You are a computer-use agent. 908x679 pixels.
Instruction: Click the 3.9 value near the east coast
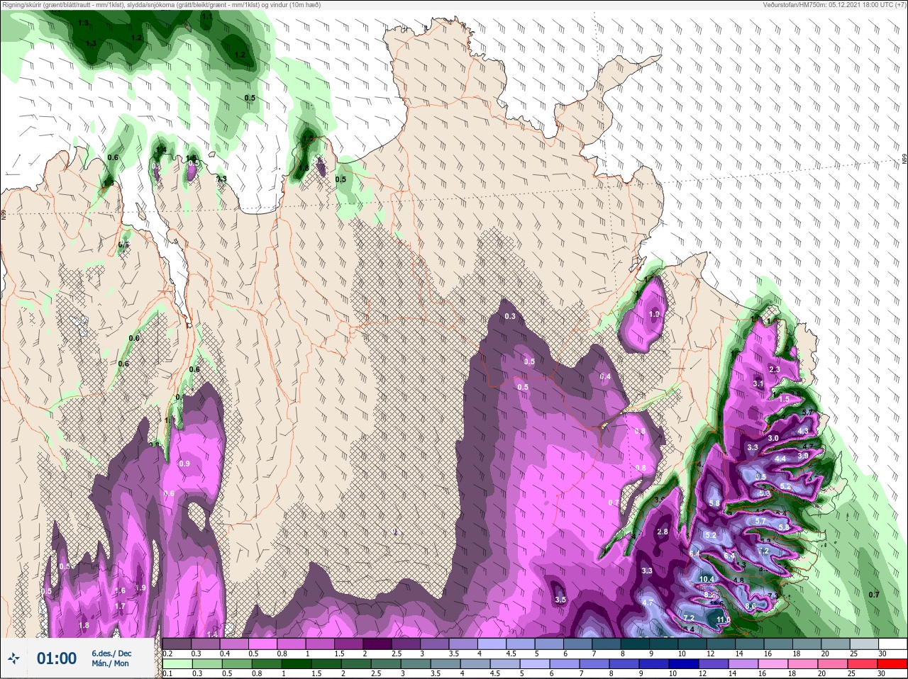[803, 456]
